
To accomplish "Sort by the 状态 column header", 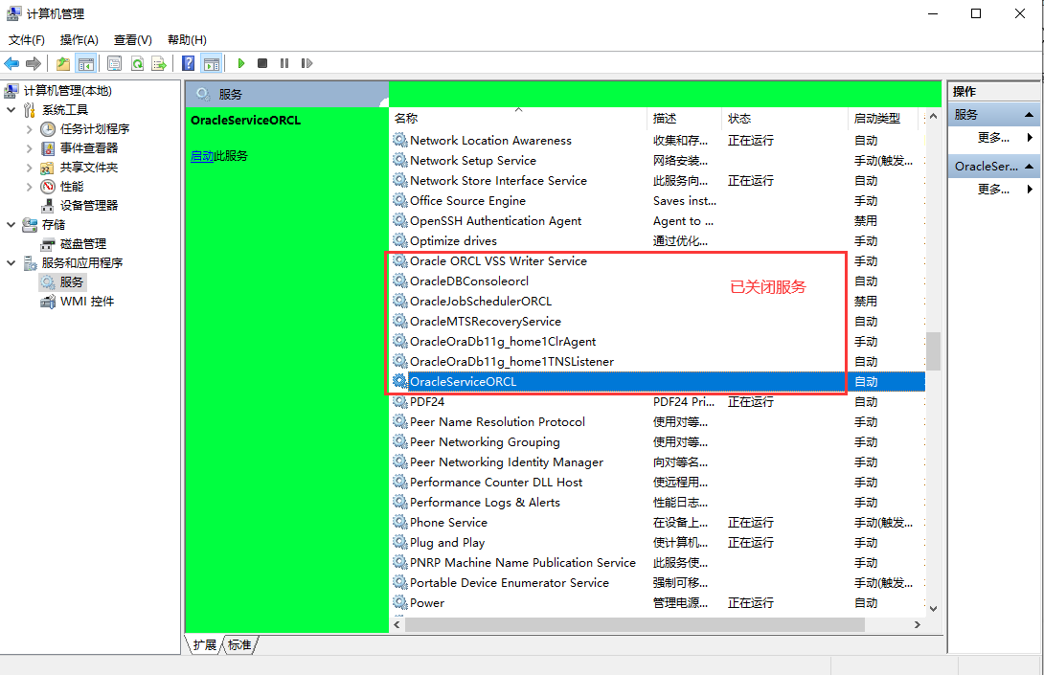I will [784, 119].
